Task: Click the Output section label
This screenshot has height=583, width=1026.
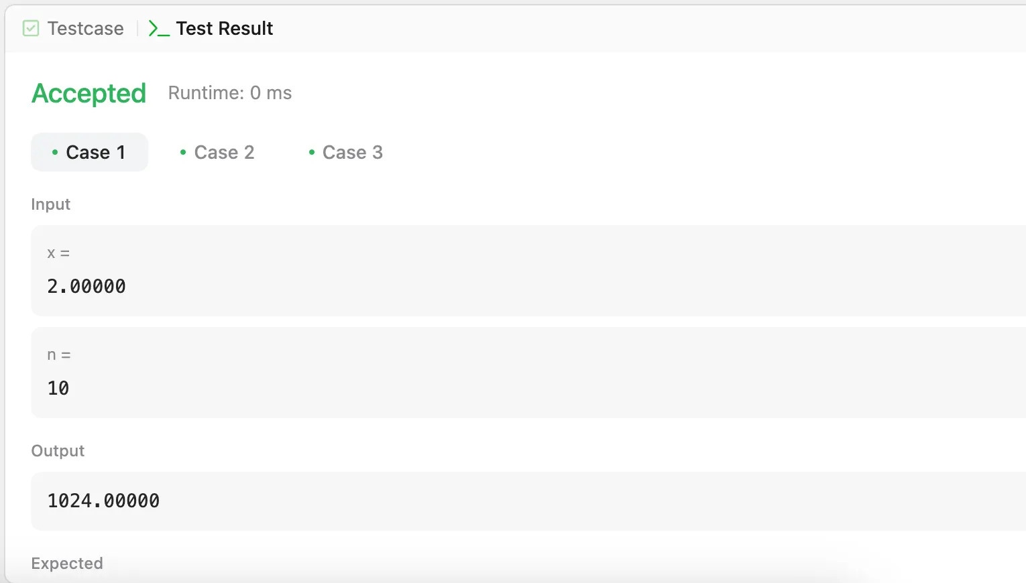Action: click(58, 451)
